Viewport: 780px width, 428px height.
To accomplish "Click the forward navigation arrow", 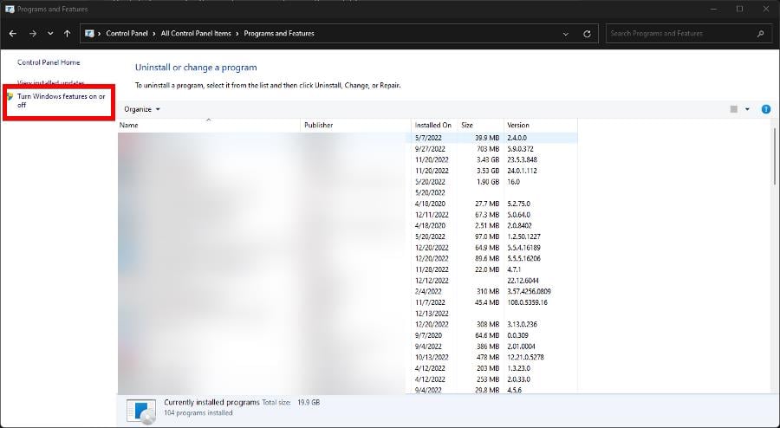I will click(x=33, y=33).
